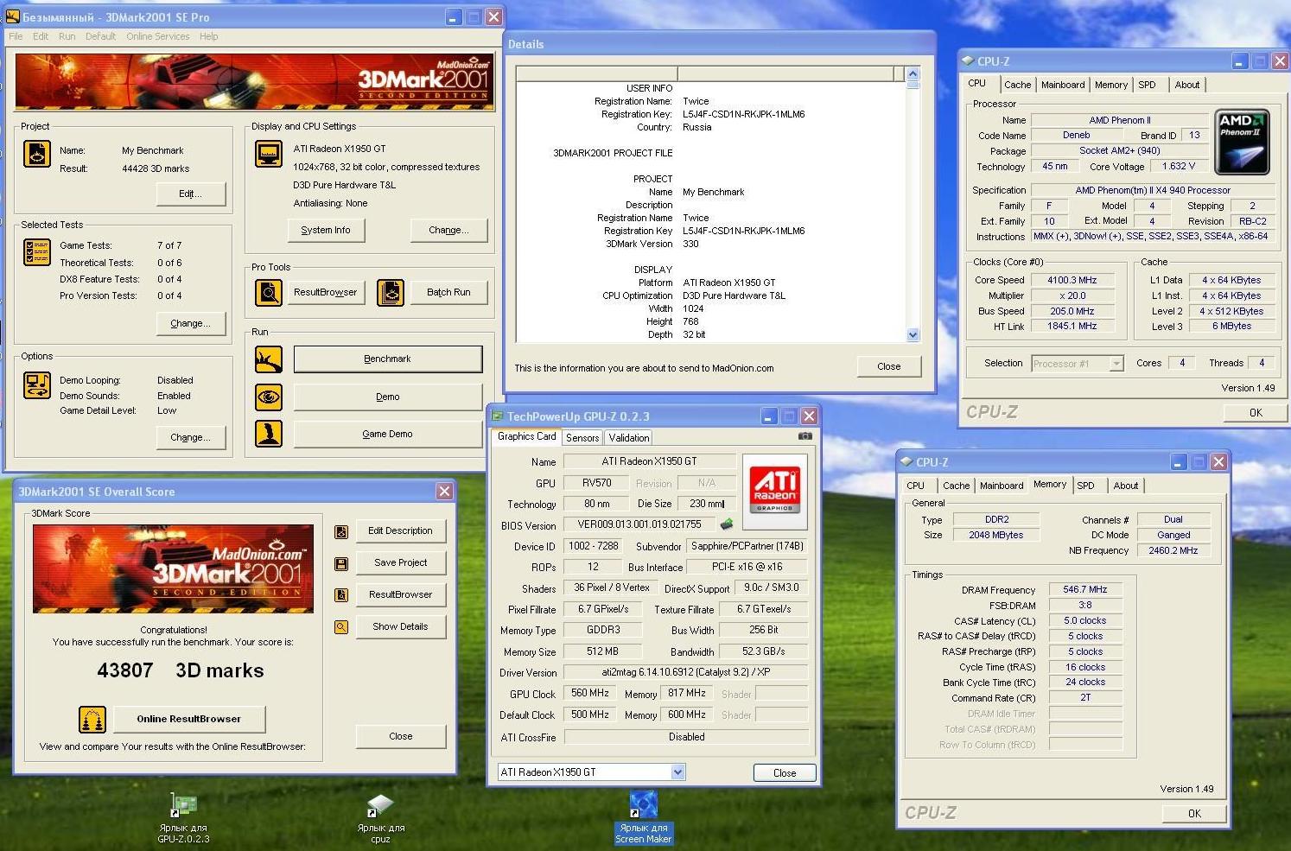Click the System Info button
The width and height of the screenshot is (1291, 851).
326,230
